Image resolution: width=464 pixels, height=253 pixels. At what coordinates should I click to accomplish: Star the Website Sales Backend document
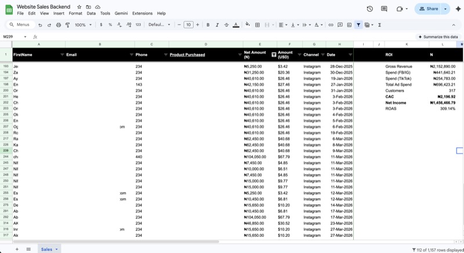coord(79,7)
